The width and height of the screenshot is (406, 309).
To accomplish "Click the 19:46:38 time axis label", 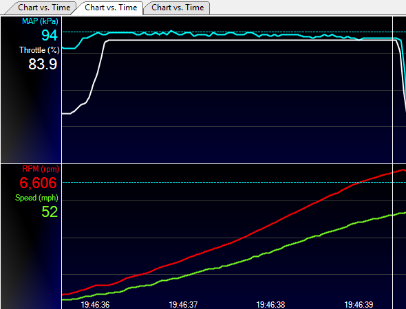I will point(270,305).
